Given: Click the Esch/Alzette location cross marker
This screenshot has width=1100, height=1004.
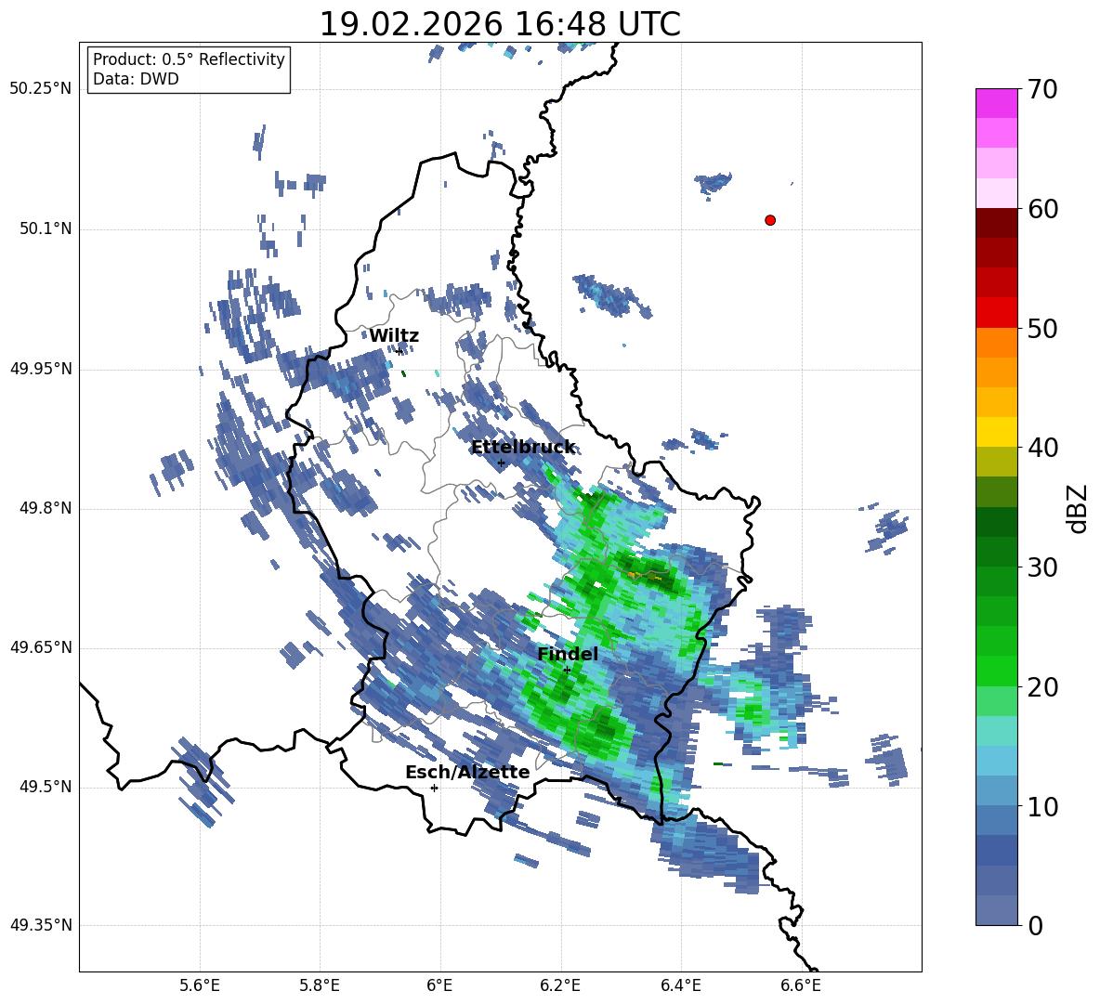Looking at the screenshot, I should click(434, 788).
